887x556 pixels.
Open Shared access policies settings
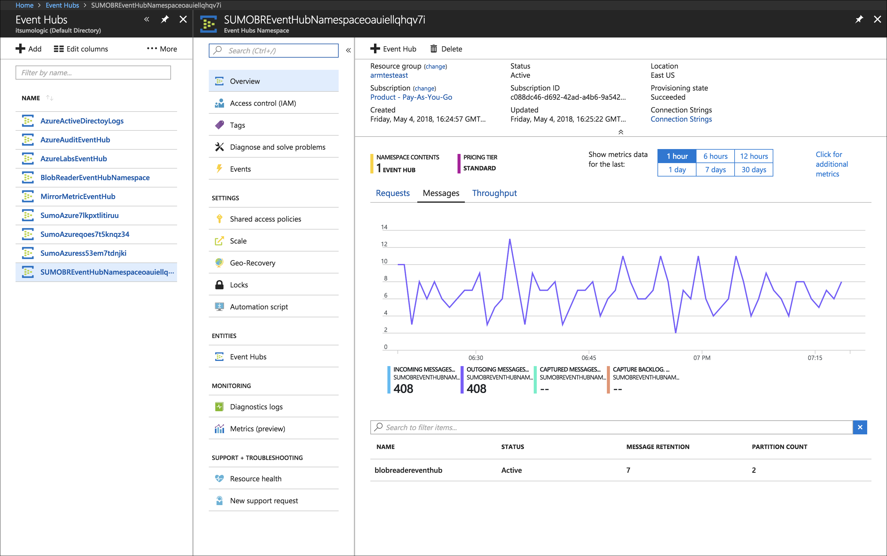pos(265,219)
